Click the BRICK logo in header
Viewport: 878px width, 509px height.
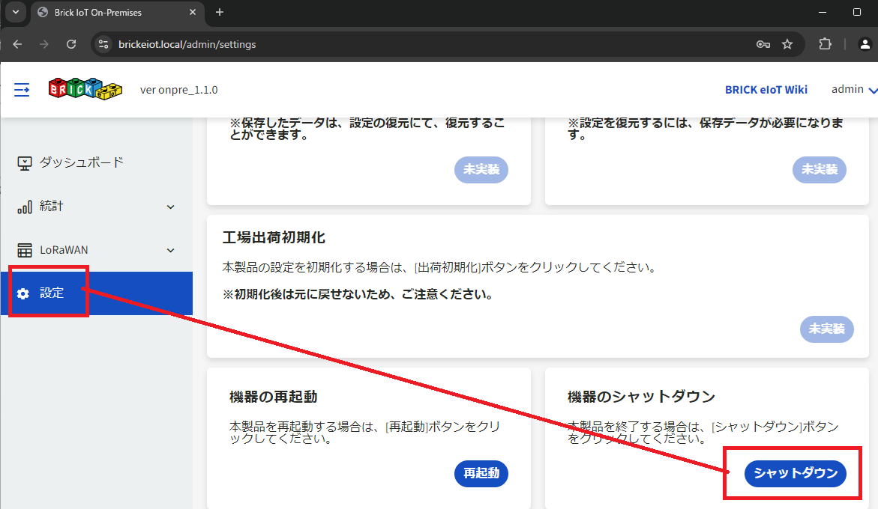(84, 88)
